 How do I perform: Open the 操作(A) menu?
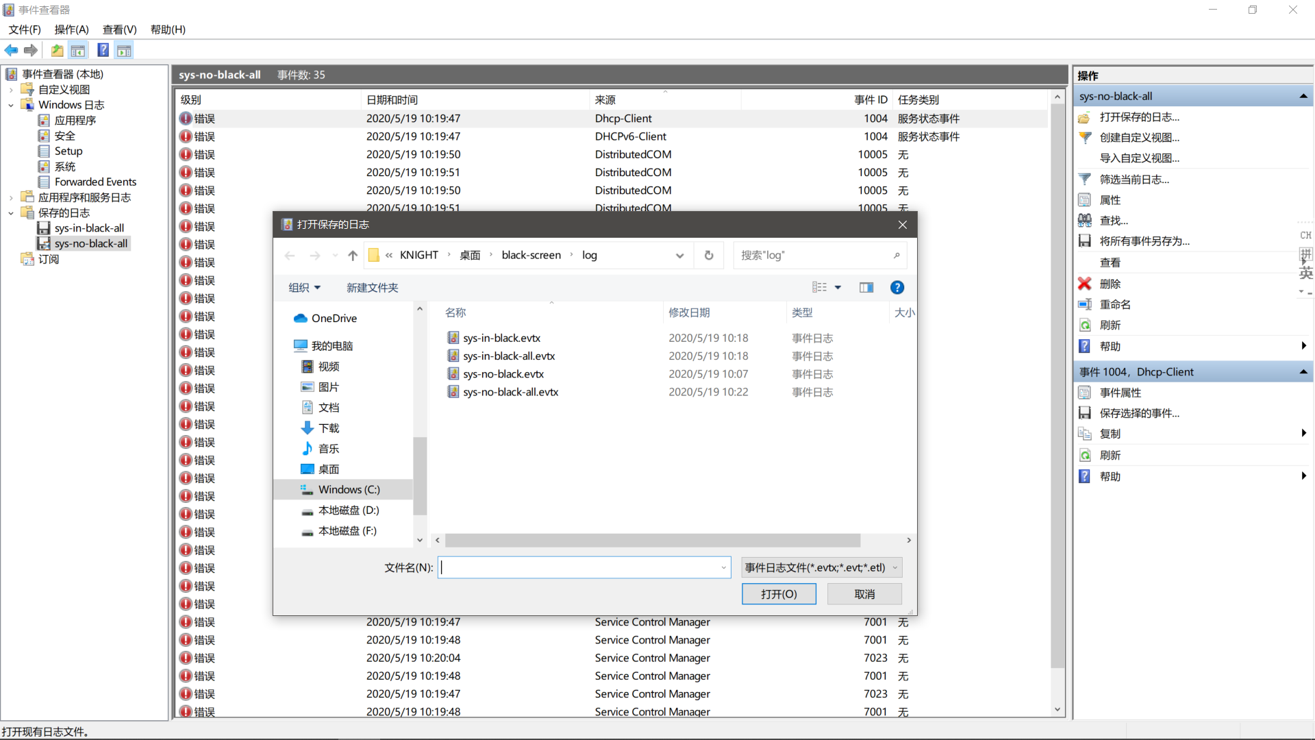pyautogui.click(x=71, y=29)
